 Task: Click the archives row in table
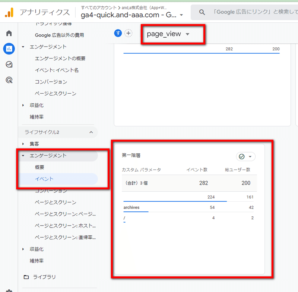pyautogui.click(x=188, y=207)
